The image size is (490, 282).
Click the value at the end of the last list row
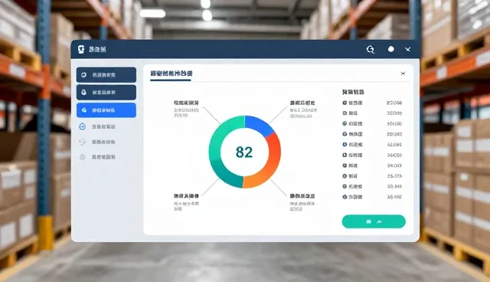(394, 197)
